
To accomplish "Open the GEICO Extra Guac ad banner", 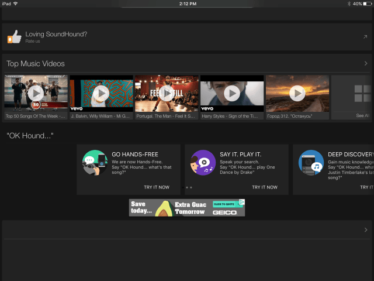I will [187, 208].
